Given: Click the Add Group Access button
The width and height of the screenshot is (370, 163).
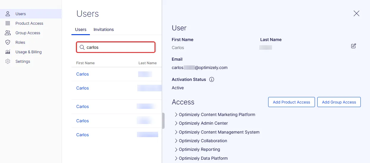Looking at the screenshot, I should 339,102.
